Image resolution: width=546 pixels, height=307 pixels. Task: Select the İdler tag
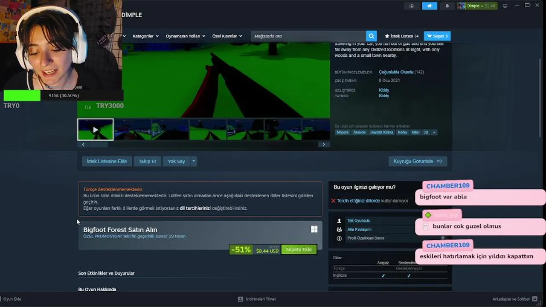tap(415, 132)
